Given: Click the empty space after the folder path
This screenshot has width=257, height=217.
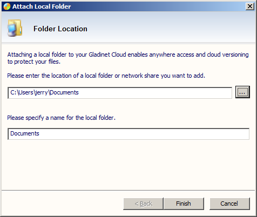Looking at the screenshot, I should pyautogui.click(x=155, y=93).
